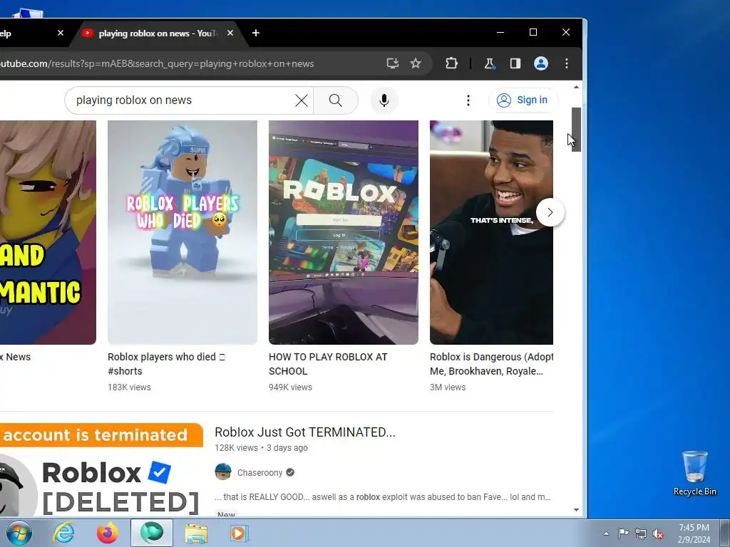Clear the YouTube search query

(302, 100)
